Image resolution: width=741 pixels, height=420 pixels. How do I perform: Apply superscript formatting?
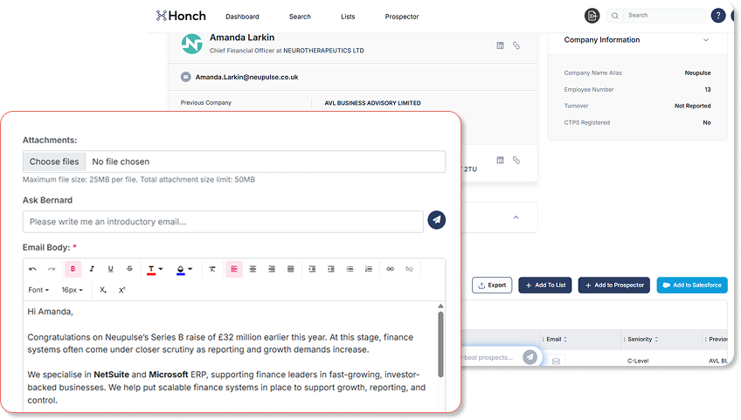click(x=121, y=290)
